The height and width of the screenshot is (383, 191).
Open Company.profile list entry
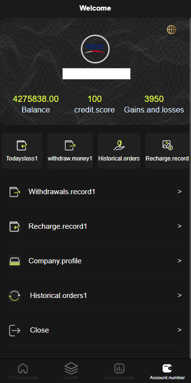click(95, 261)
